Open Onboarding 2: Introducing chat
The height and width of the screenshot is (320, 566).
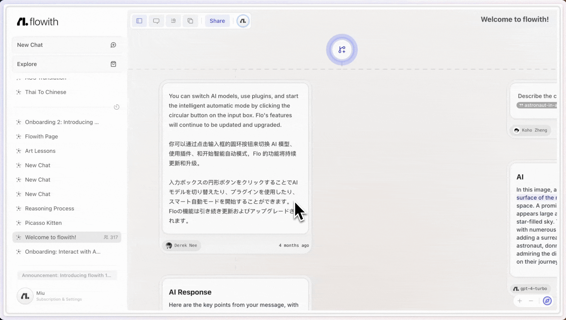pos(62,122)
